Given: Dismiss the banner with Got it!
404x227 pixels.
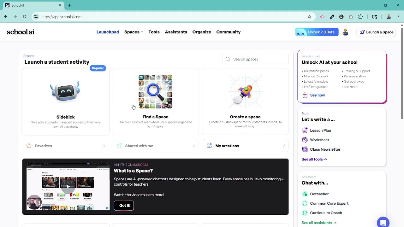Looking at the screenshot, I should tap(124, 206).
